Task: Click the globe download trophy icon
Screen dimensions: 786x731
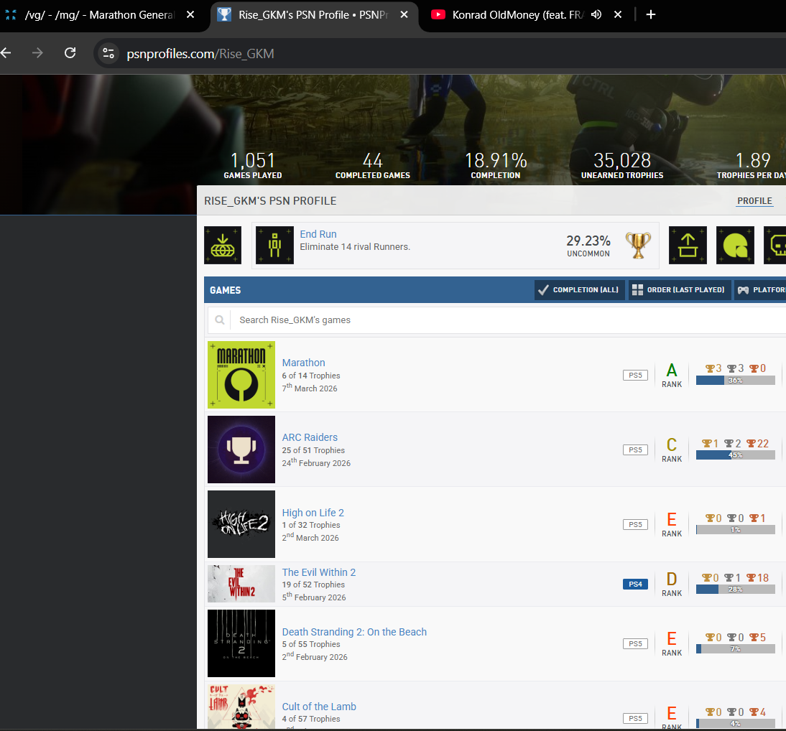Action: pos(223,245)
